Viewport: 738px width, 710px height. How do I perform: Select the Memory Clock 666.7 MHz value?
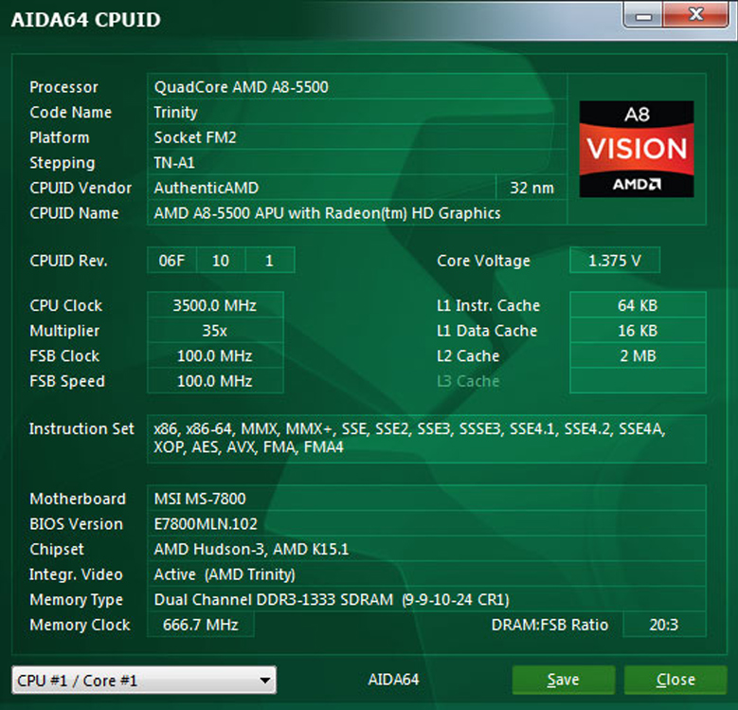(x=199, y=625)
